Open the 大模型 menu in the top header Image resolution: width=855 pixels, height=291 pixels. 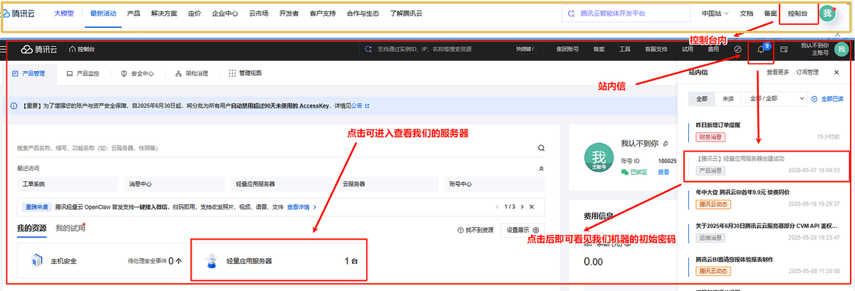click(x=63, y=14)
